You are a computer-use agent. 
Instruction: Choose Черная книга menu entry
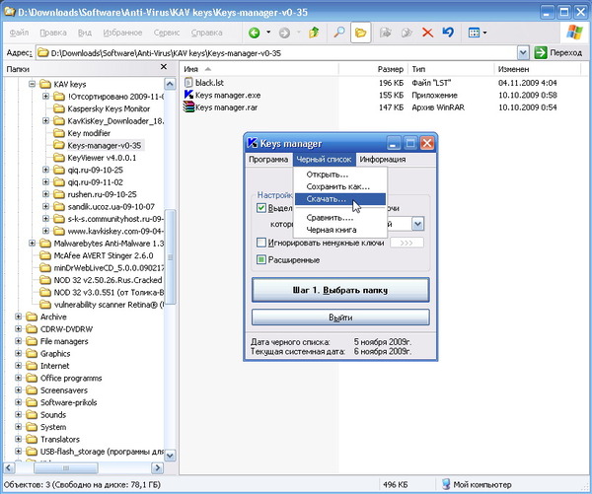(x=340, y=230)
